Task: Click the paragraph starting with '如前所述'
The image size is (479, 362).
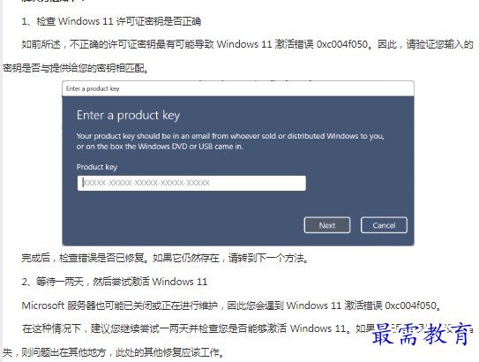Action: (x=238, y=57)
